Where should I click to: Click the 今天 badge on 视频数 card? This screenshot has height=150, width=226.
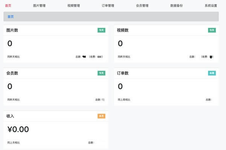[212, 30]
